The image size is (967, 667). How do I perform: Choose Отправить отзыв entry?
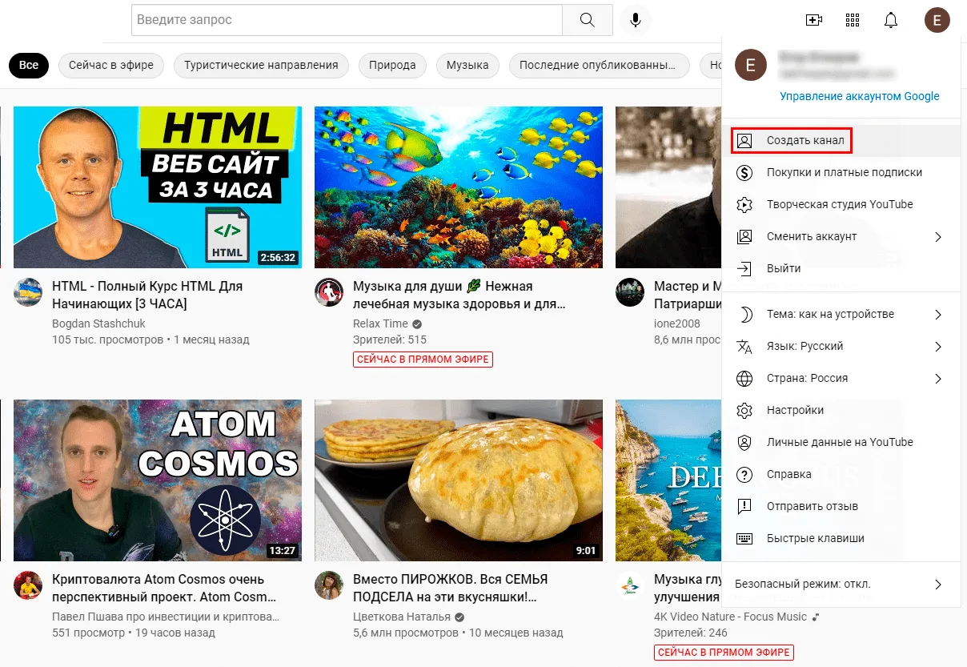(841, 506)
